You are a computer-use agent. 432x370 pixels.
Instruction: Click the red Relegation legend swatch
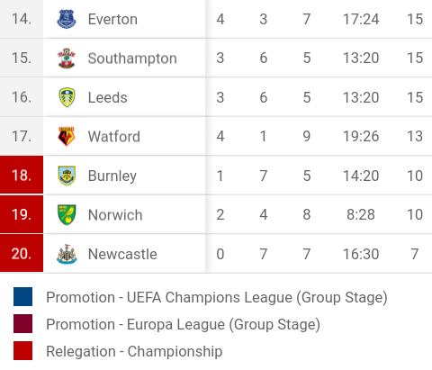(22, 350)
